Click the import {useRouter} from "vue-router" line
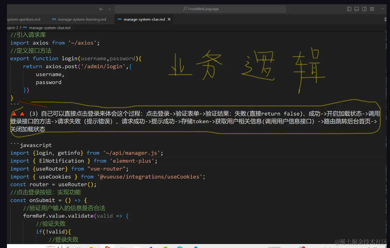Image resolution: width=390 pixels, height=248 pixels. [69, 169]
